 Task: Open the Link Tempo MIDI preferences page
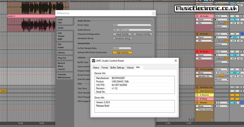64,36
